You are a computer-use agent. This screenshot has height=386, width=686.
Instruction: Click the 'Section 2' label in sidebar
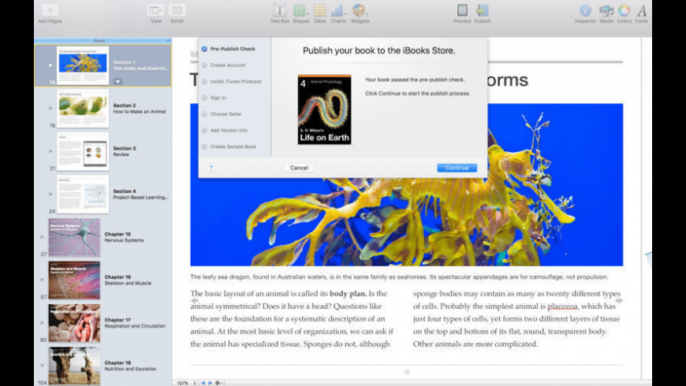pos(125,106)
